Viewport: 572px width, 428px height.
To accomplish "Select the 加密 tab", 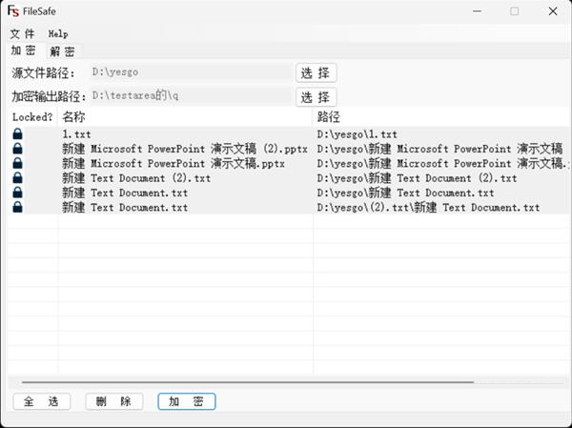I will click(23, 51).
